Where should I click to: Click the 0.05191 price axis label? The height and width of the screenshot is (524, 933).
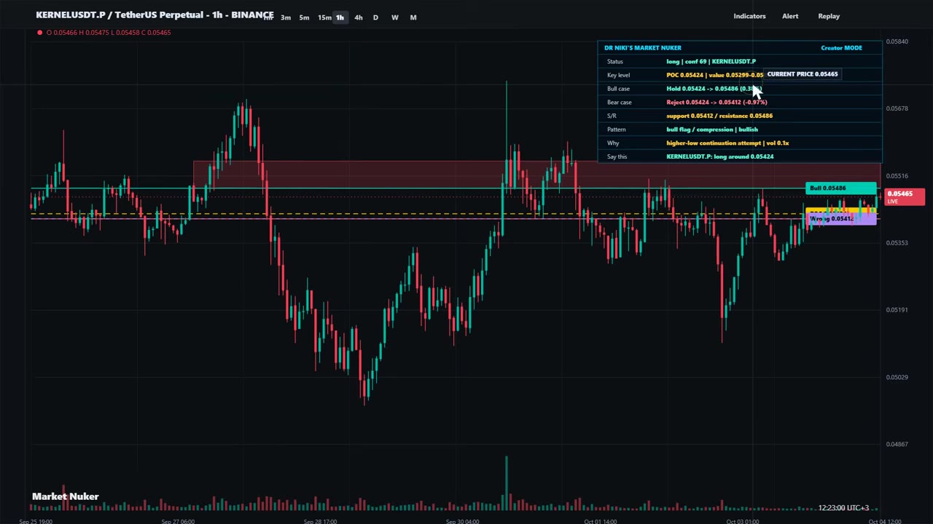point(897,310)
